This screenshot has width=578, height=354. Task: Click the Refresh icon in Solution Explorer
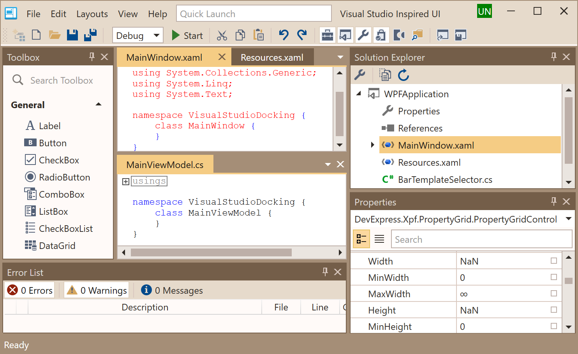(404, 75)
